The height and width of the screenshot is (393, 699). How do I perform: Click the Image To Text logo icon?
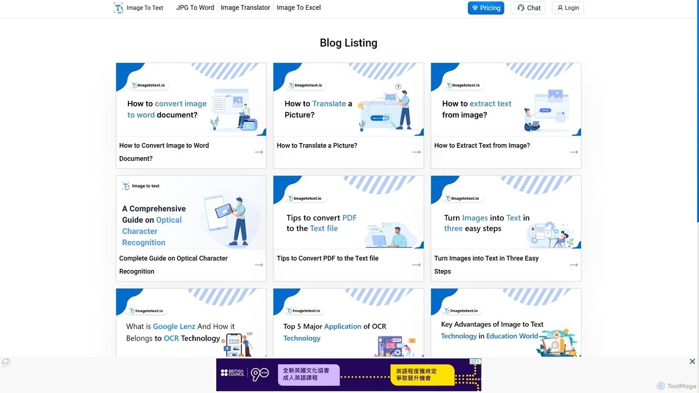pos(119,8)
